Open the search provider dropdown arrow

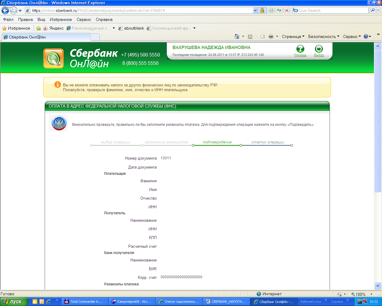click(x=378, y=10)
